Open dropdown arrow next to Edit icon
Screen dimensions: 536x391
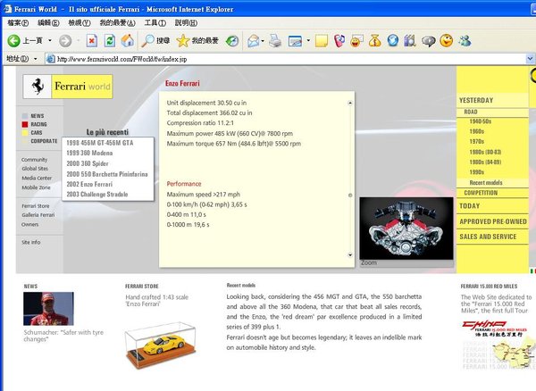click(308, 41)
